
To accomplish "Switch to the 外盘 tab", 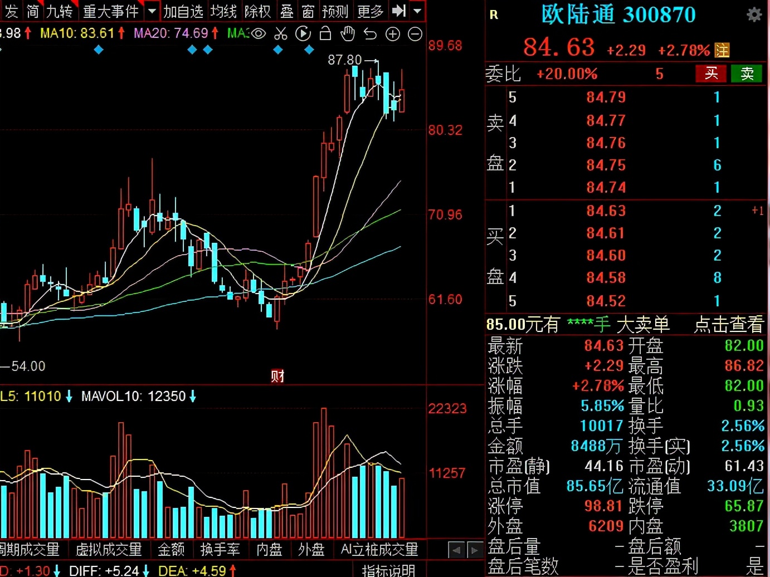I will (x=311, y=550).
